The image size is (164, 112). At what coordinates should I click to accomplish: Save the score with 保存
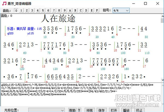click(x=102, y=110)
